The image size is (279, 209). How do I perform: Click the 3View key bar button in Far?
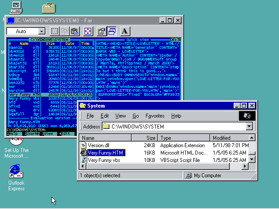click(x=48, y=134)
